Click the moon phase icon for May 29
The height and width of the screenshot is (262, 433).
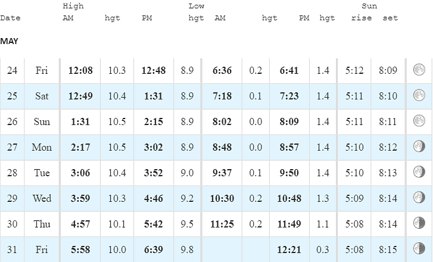pos(419,198)
